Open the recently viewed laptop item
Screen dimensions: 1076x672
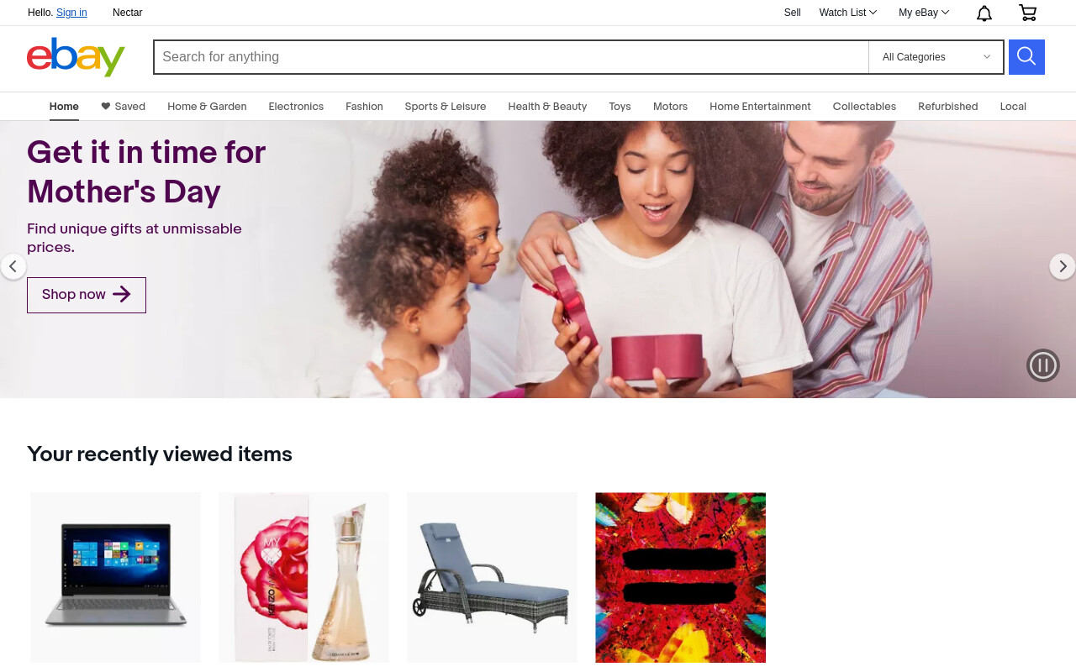point(116,578)
